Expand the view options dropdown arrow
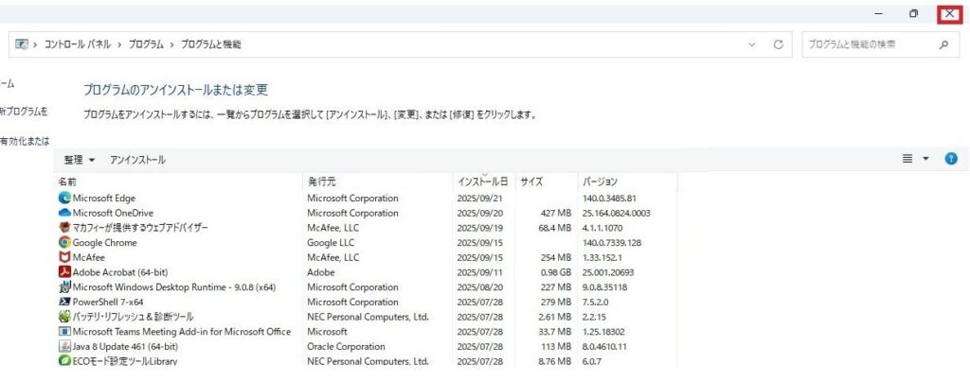The width and height of the screenshot is (970, 381). (x=926, y=160)
